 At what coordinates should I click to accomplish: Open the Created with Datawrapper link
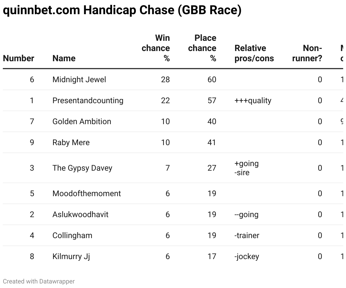pos(39,281)
